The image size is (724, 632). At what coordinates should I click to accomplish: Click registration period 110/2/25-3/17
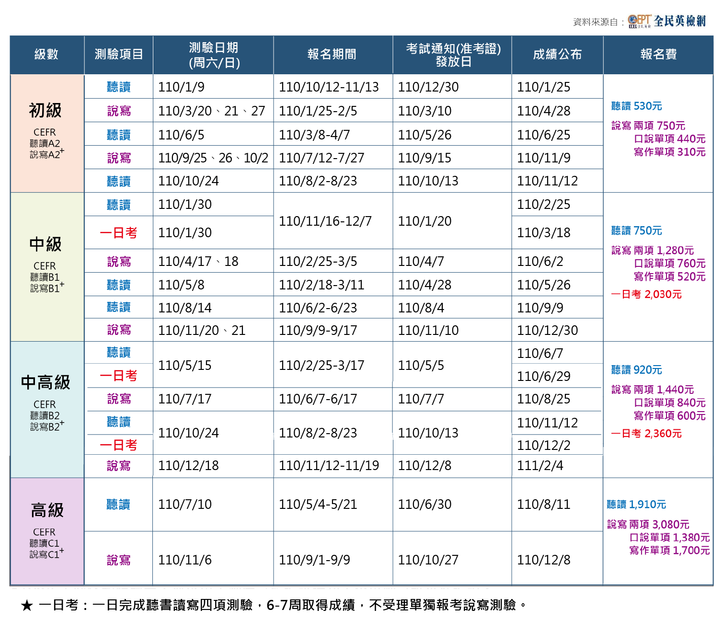pyautogui.click(x=322, y=366)
